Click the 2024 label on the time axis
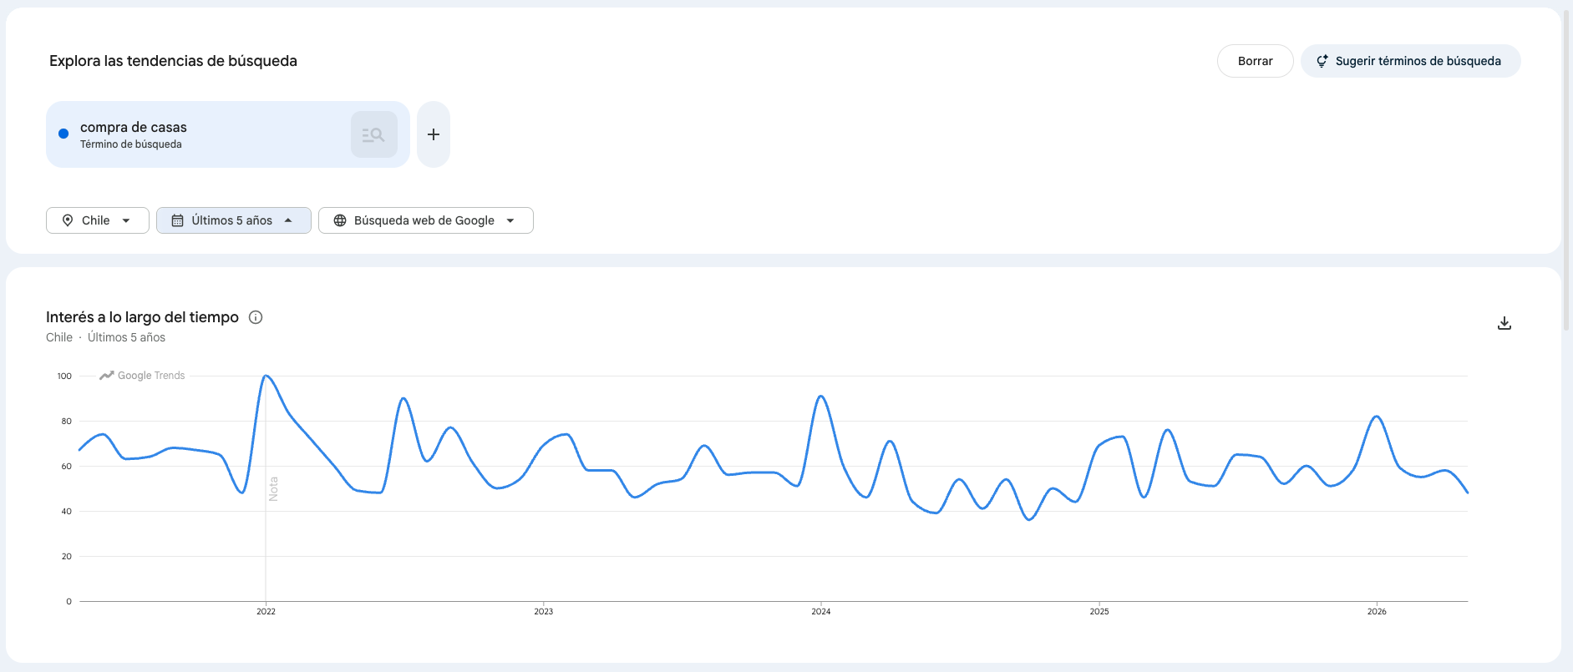The height and width of the screenshot is (672, 1573). (x=821, y=612)
